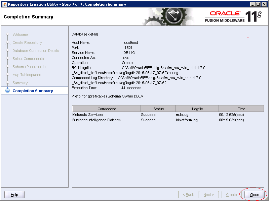Select the Create Repository step

point(27,43)
